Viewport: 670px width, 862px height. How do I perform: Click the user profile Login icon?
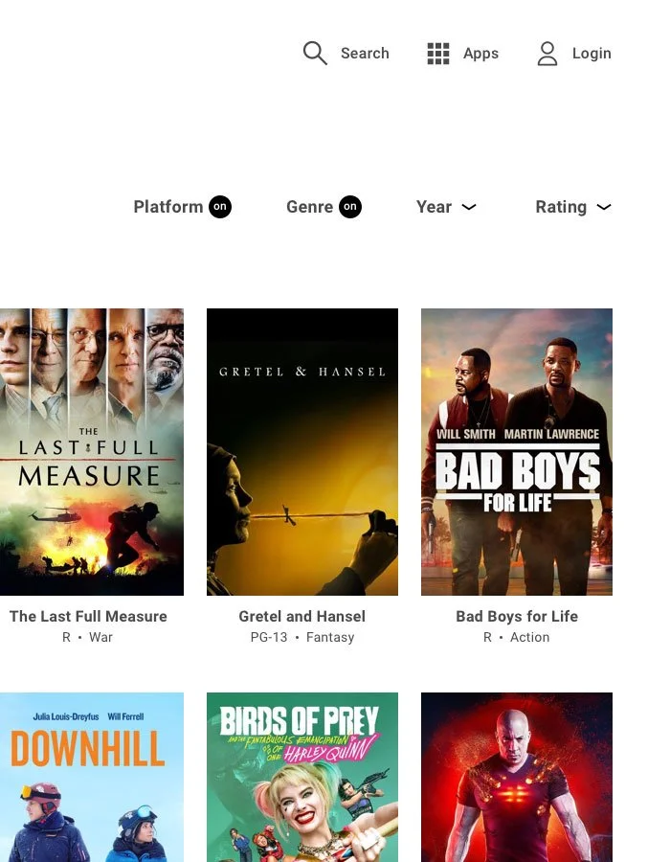[547, 54]
